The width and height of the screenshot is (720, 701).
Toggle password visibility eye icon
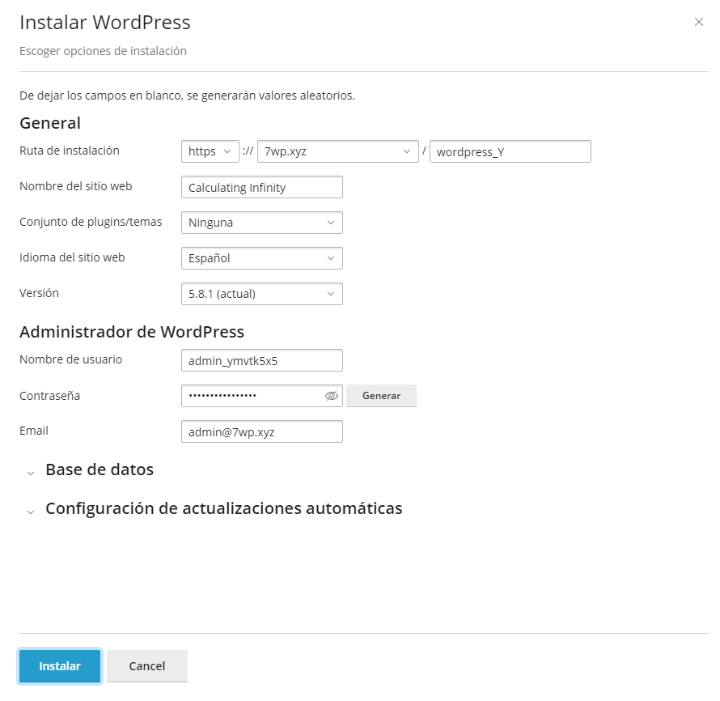(x=332, y=396)
